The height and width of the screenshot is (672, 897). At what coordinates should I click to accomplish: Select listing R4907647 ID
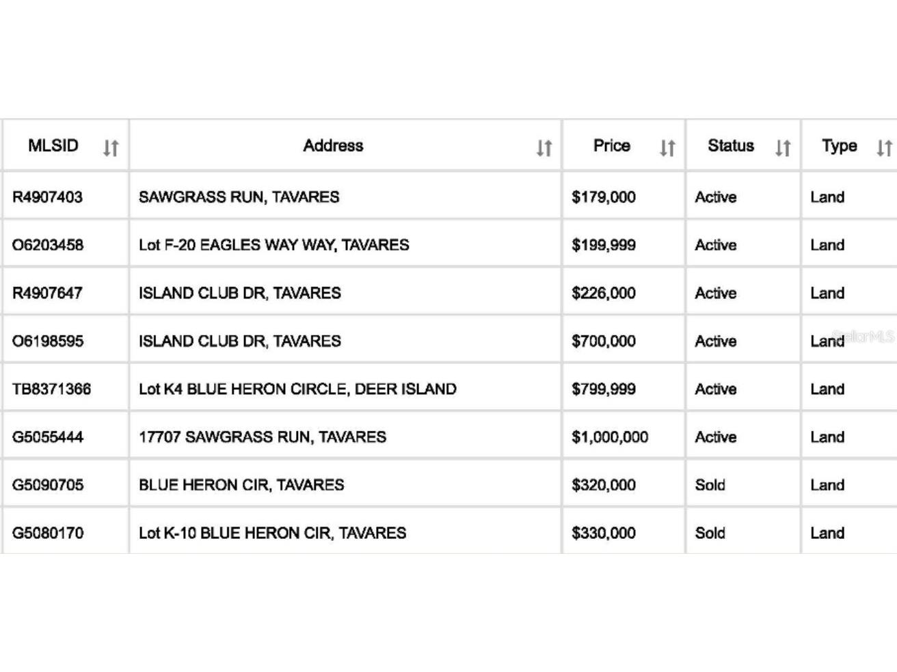click(x=47, y=293)
